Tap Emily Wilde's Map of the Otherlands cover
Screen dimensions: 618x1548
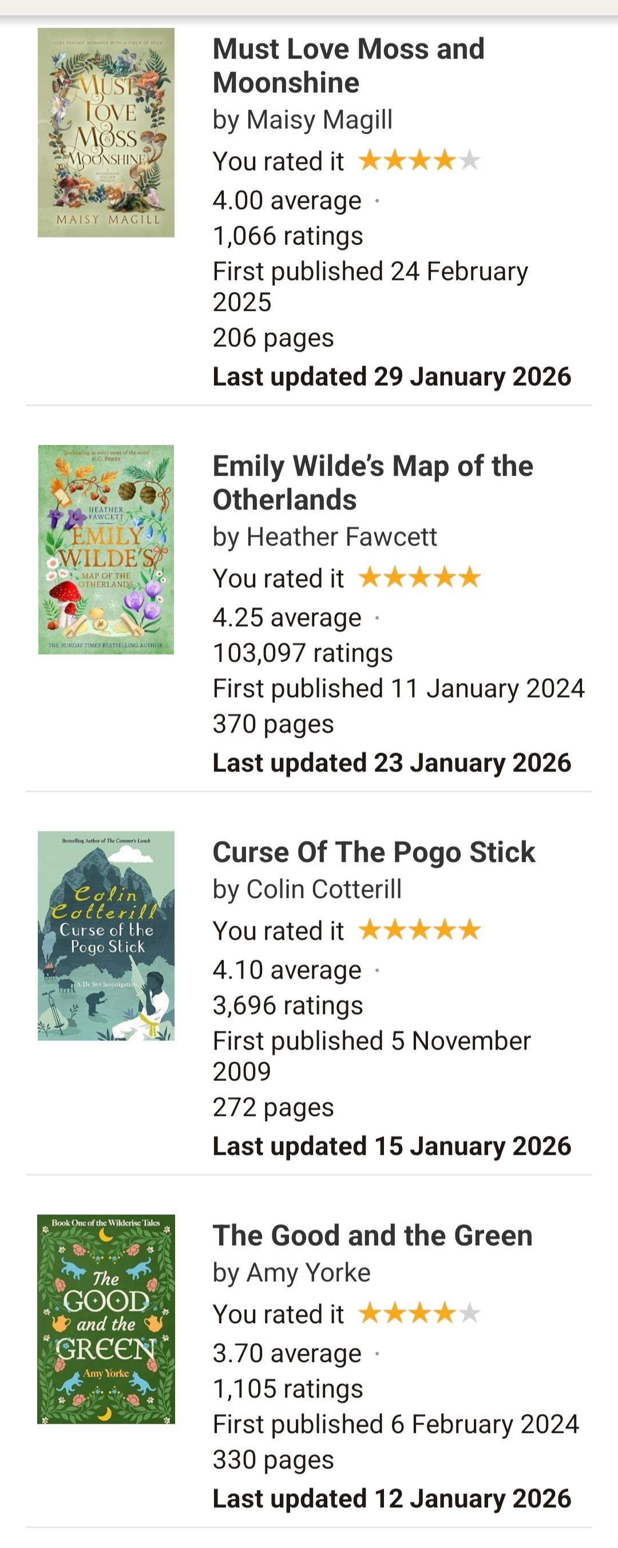[106, 549]
